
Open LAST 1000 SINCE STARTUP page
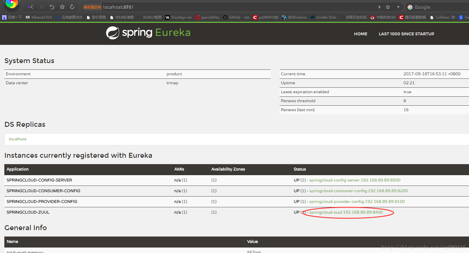[x=407, y=34]
